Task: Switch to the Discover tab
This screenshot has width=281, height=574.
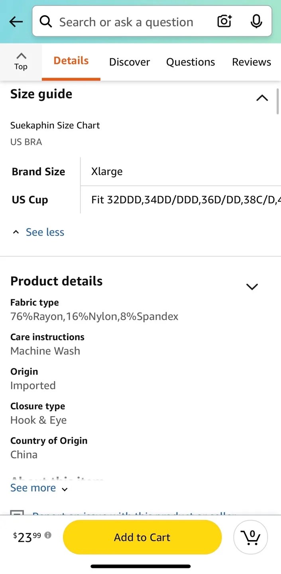Action: [130, 62]
